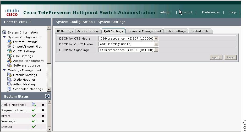Click the Logout link

(x=187, y=12)
